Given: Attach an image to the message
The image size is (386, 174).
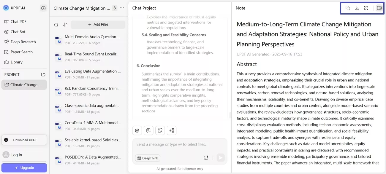Looking at the screenshot, I should coord(206,158).
